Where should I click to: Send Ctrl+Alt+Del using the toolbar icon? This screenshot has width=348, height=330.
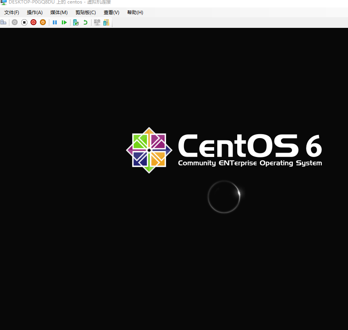click(x=3, y=22)
